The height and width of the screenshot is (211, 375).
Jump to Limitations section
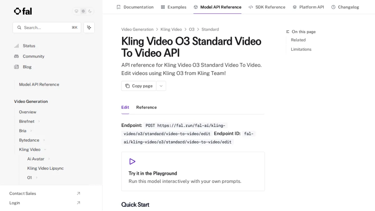[x=301, y=49]
